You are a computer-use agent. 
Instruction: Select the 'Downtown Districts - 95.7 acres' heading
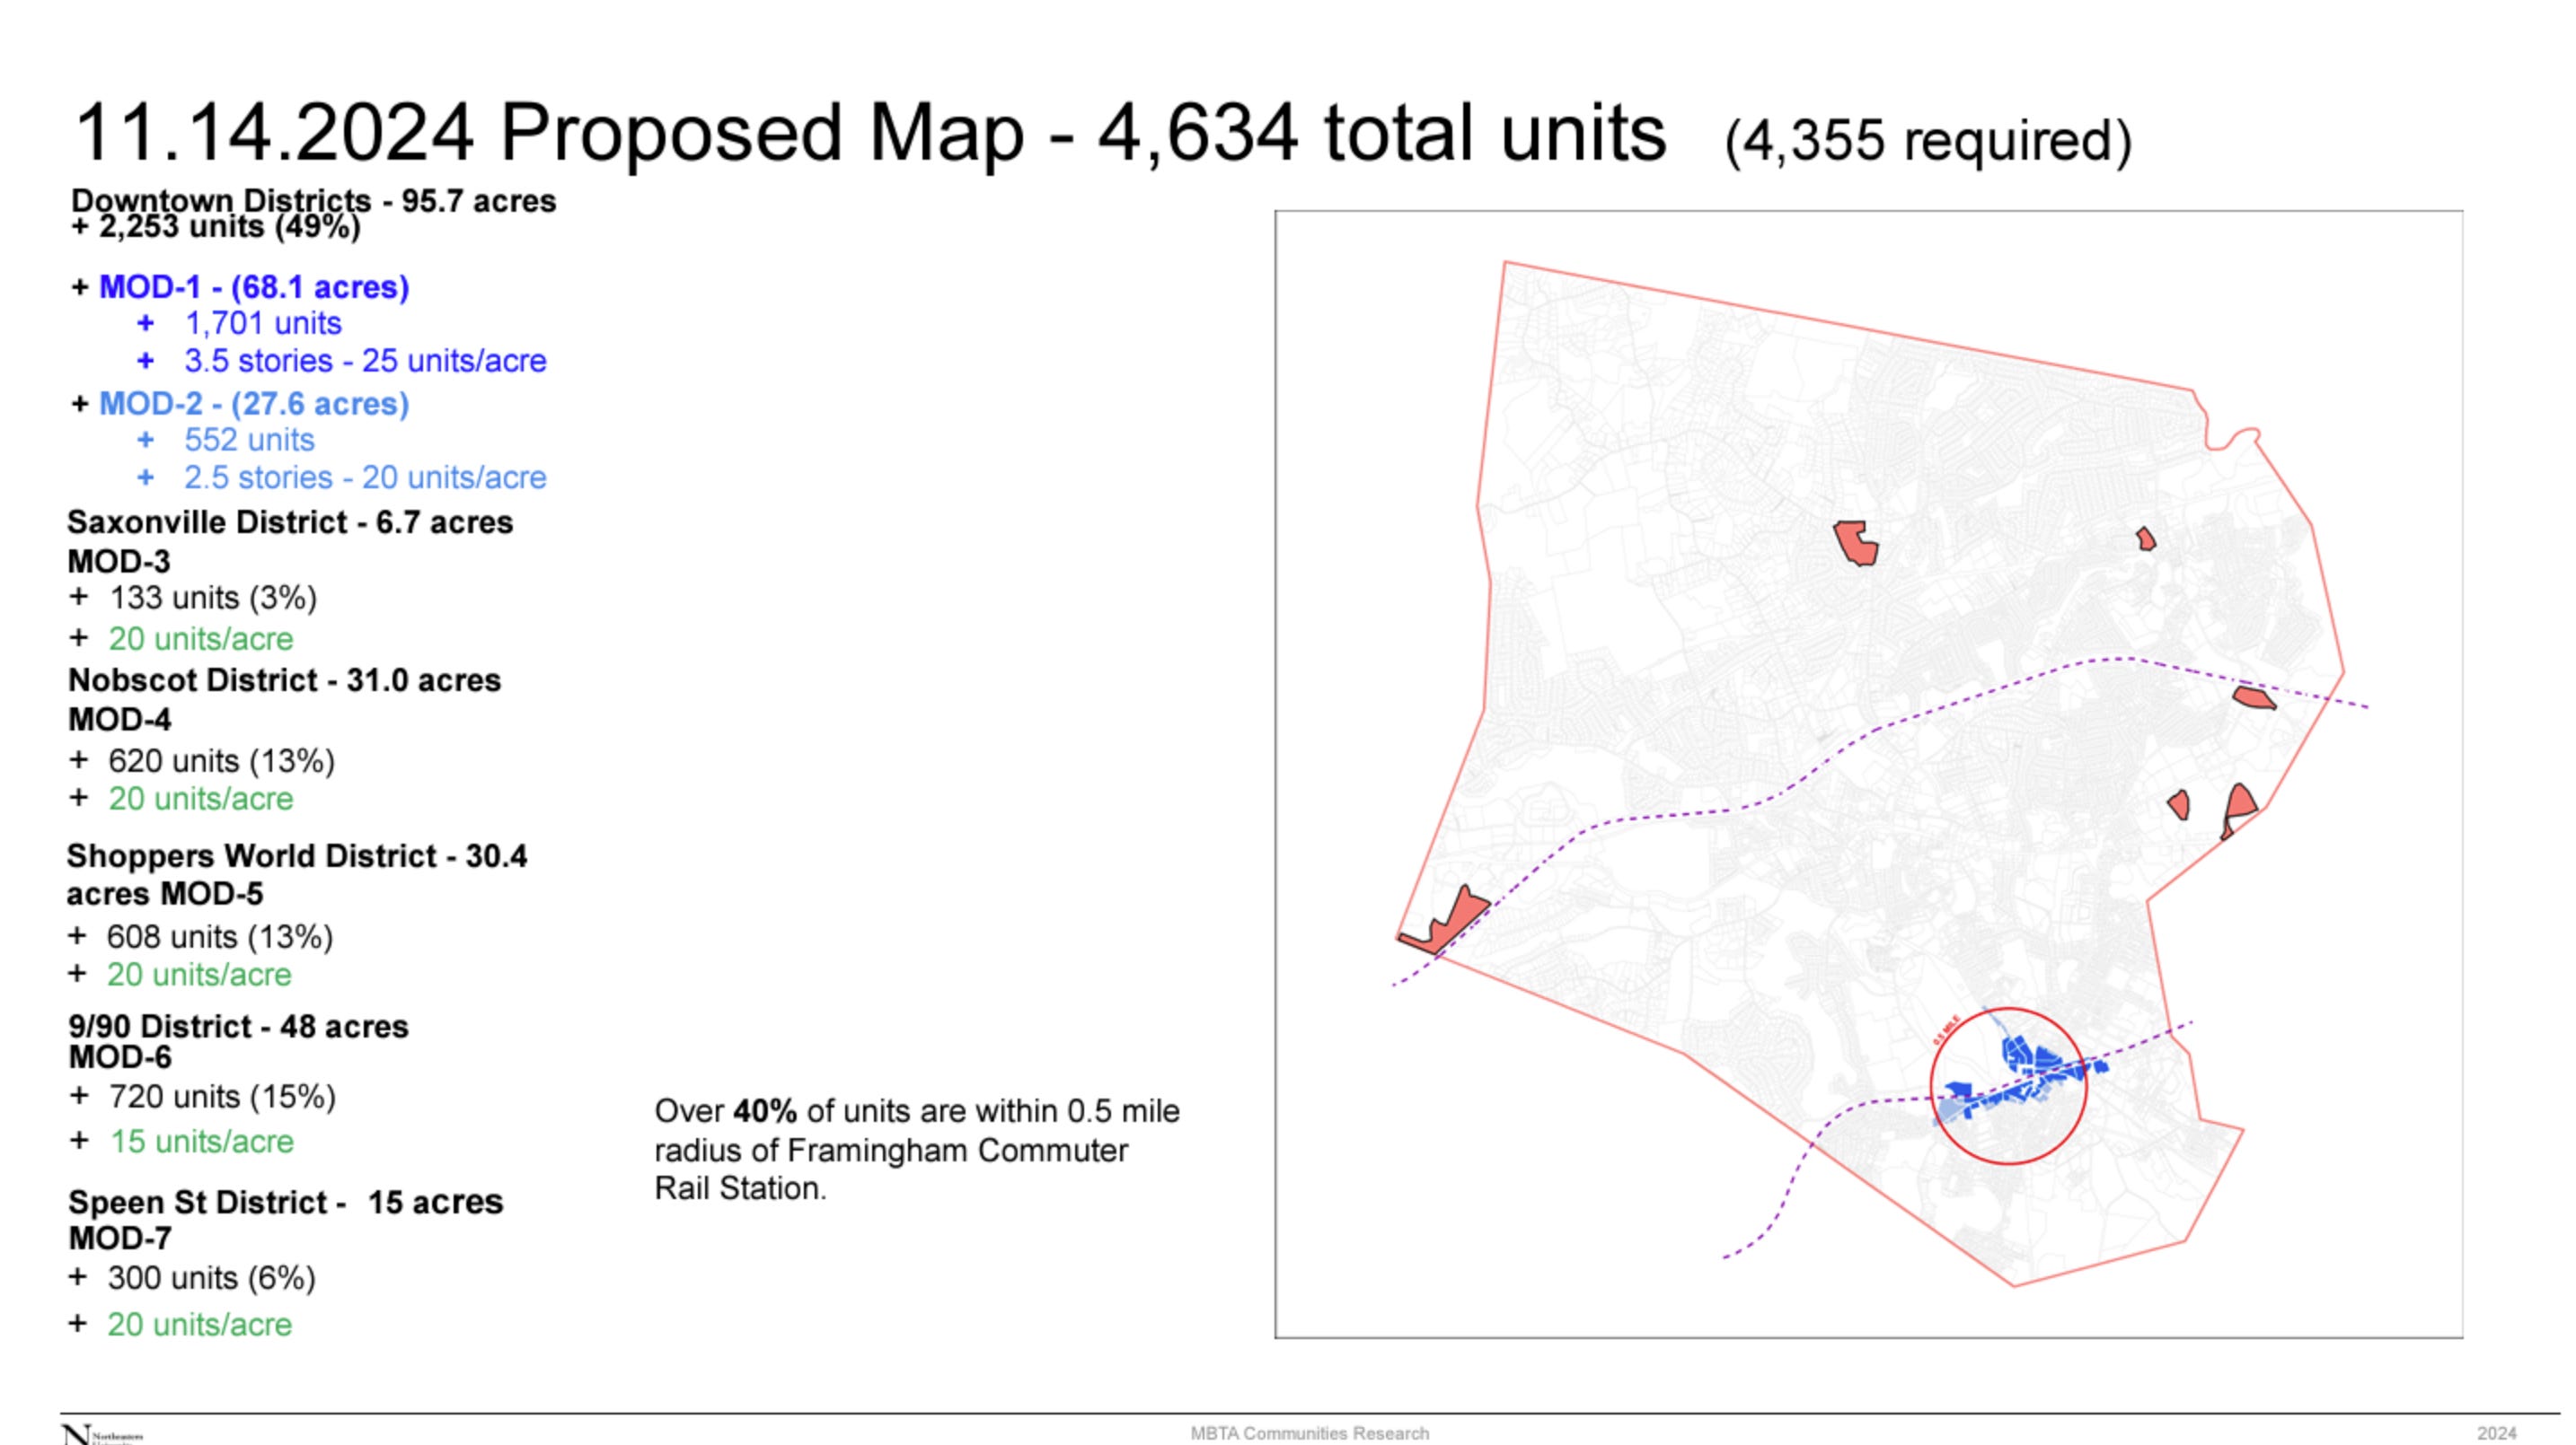(x=313, y=201)
